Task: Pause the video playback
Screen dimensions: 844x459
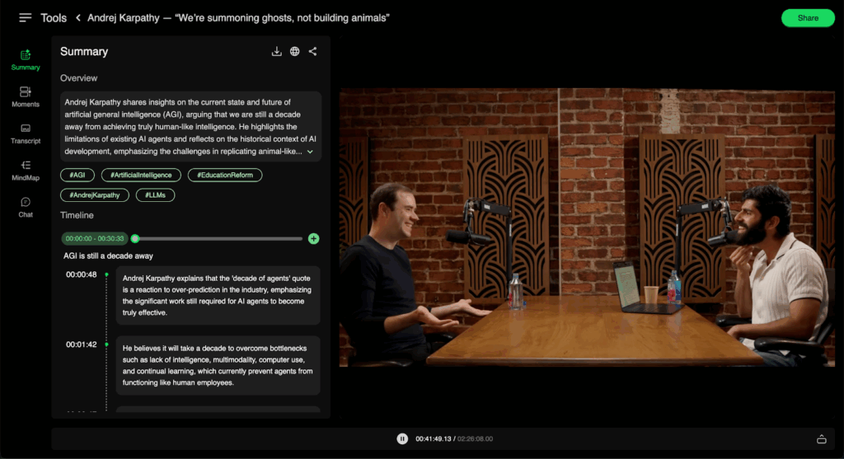Action: pyautogui.click(x=402, y=439)
